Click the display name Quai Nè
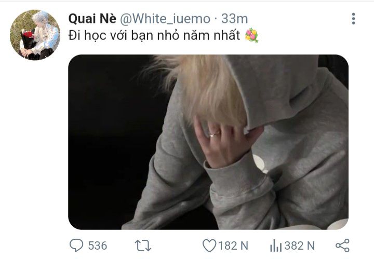This screenshot has height=259, width=374. 92,19
